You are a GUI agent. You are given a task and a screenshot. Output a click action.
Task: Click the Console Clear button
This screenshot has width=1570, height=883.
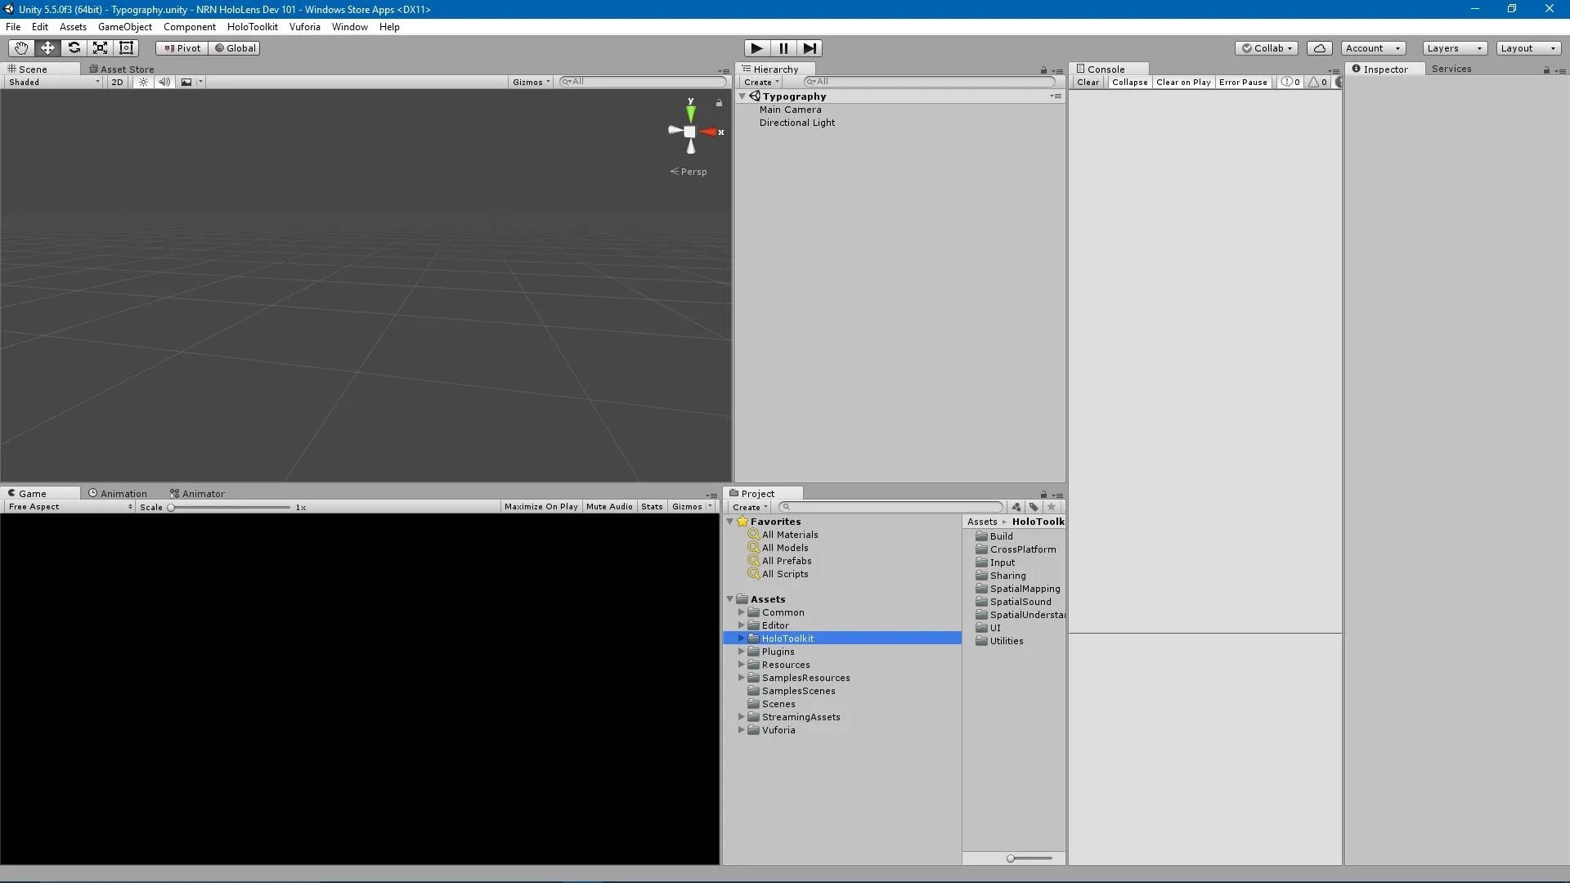(1088, 82)
